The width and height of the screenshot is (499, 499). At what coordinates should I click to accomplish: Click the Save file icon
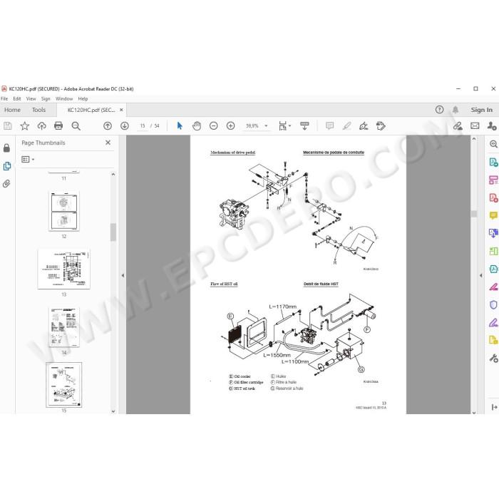(x=8, y=126)
